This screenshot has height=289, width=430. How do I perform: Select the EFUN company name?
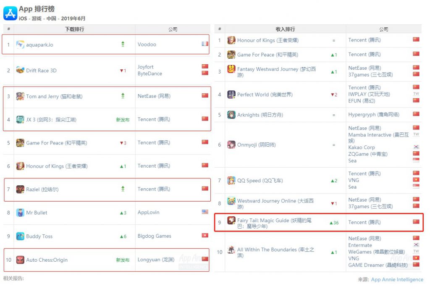point(362,101)
